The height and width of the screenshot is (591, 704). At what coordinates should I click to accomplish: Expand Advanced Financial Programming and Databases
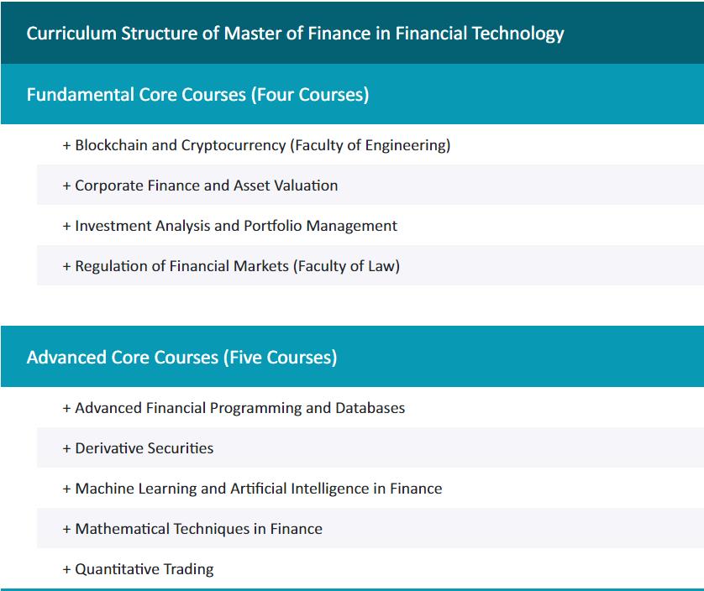(x=239, y=408)
